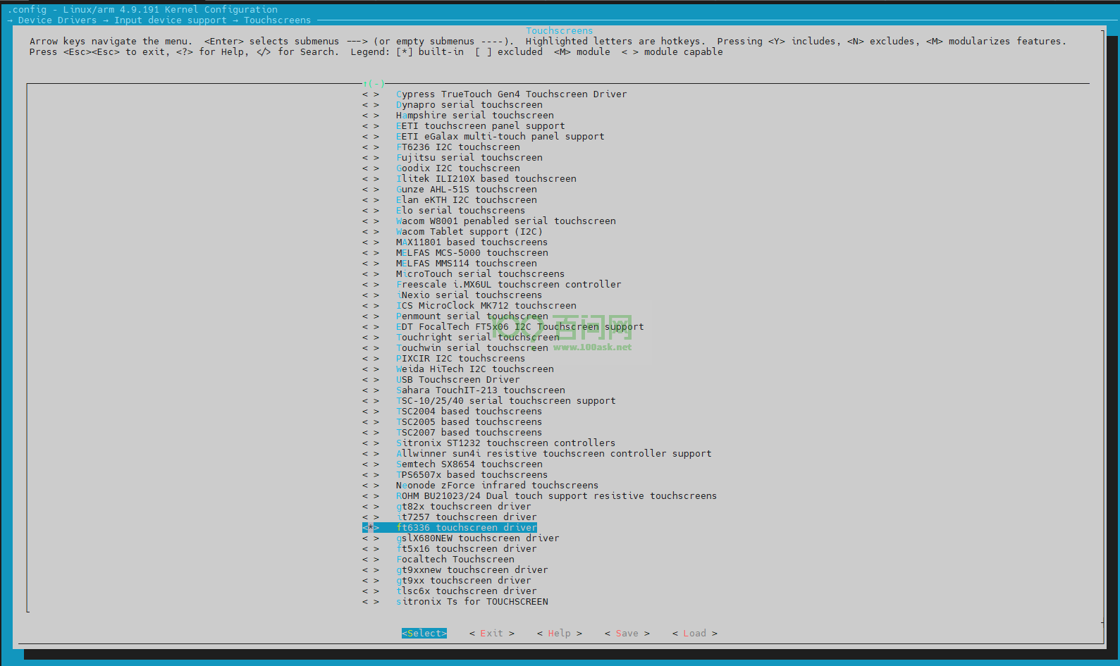
Task: Choose gslX680NEW touchscreen driver item
Action: [x=477, y=538]
